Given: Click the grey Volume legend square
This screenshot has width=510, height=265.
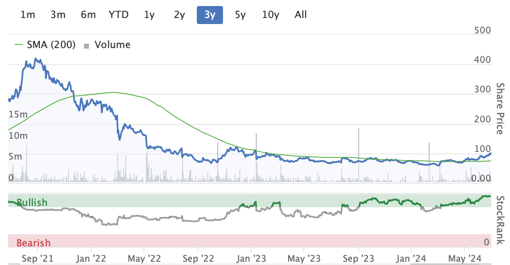Looking at the screenshot, I should coord(86,46).
